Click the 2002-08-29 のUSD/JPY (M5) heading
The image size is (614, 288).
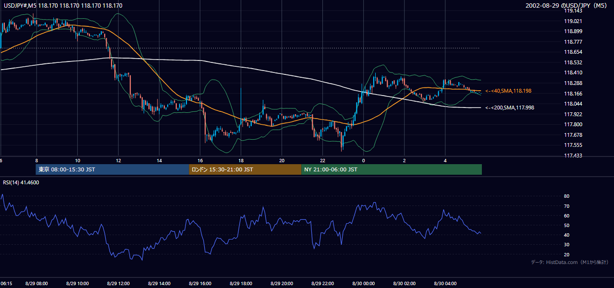coord(567,6)
